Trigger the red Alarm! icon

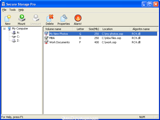pos(78,18)
